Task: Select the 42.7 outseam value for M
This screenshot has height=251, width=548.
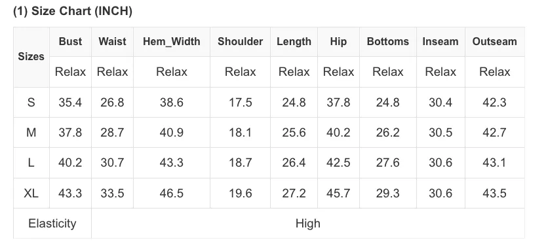Action: pyautogui.click(x=494, y=133)
